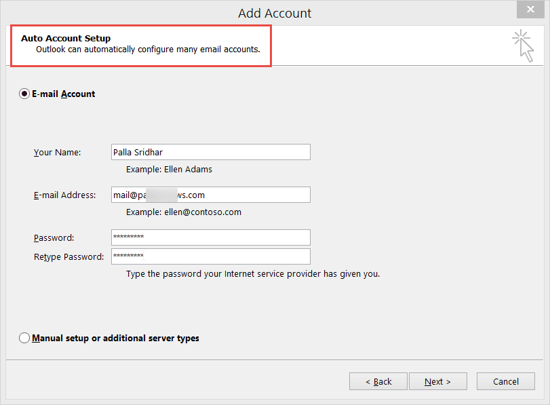
Task: Click the 'Example: ellen@contoso.com' hint
Action: (184, 212)
